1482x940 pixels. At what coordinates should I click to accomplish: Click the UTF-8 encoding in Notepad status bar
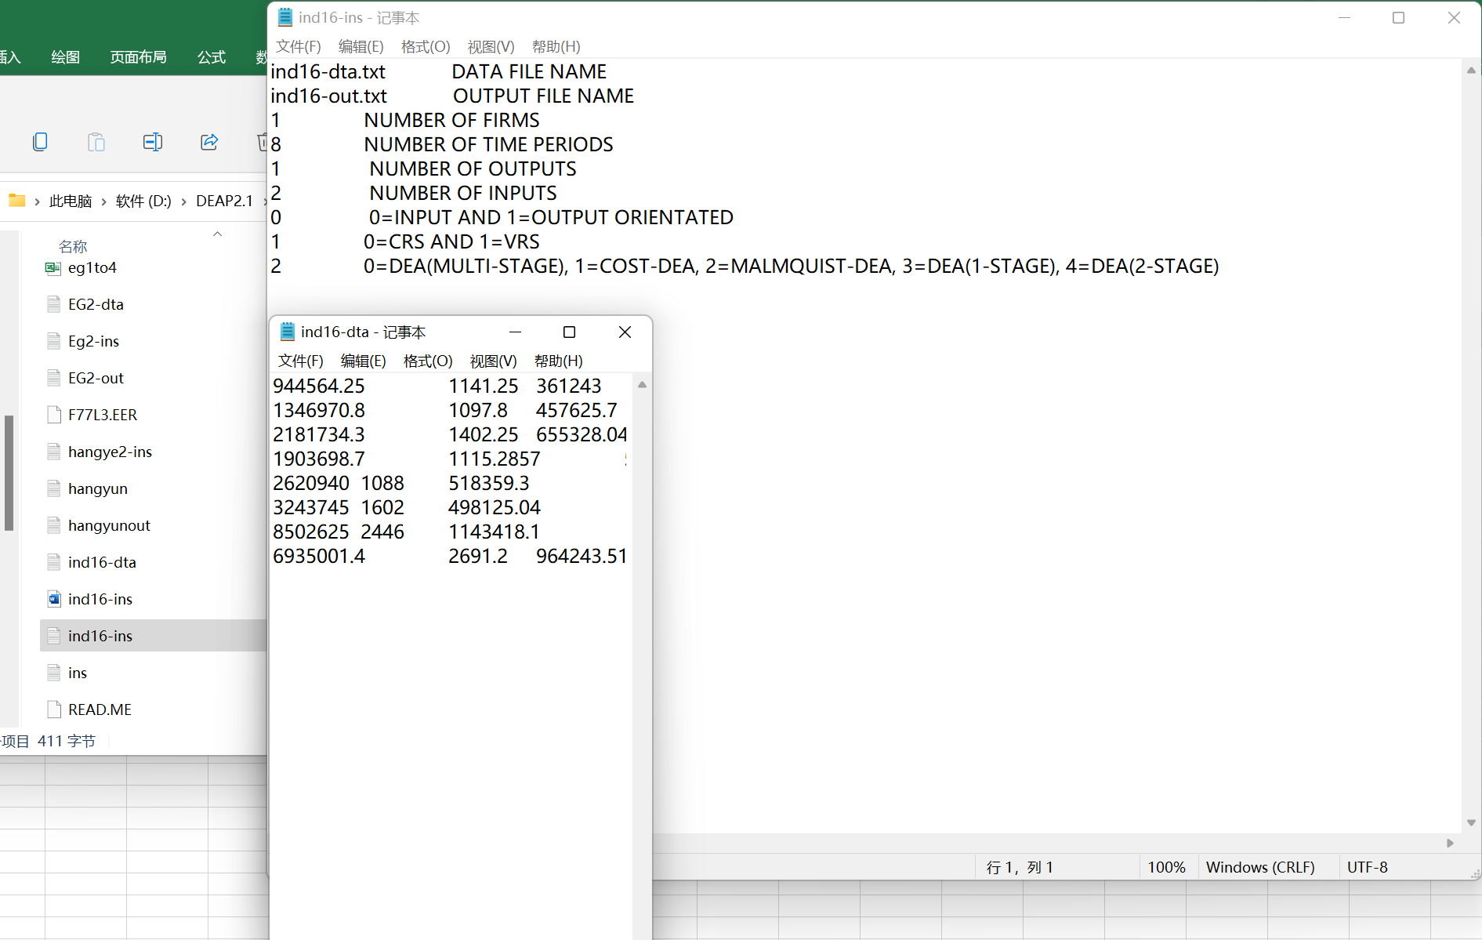click(1368, 867)
